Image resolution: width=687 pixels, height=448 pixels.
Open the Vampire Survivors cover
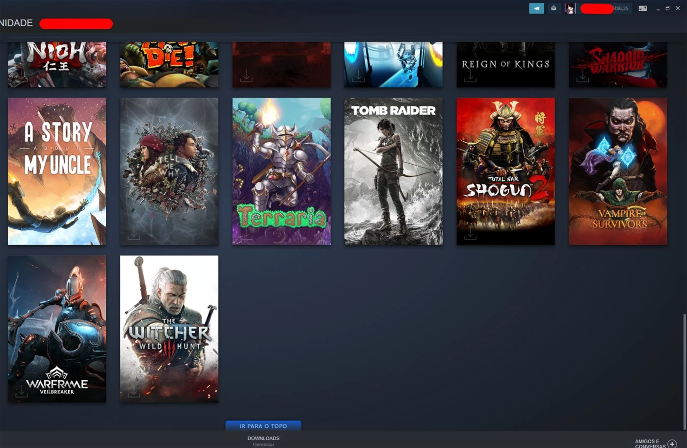click(x=618, y=171)
